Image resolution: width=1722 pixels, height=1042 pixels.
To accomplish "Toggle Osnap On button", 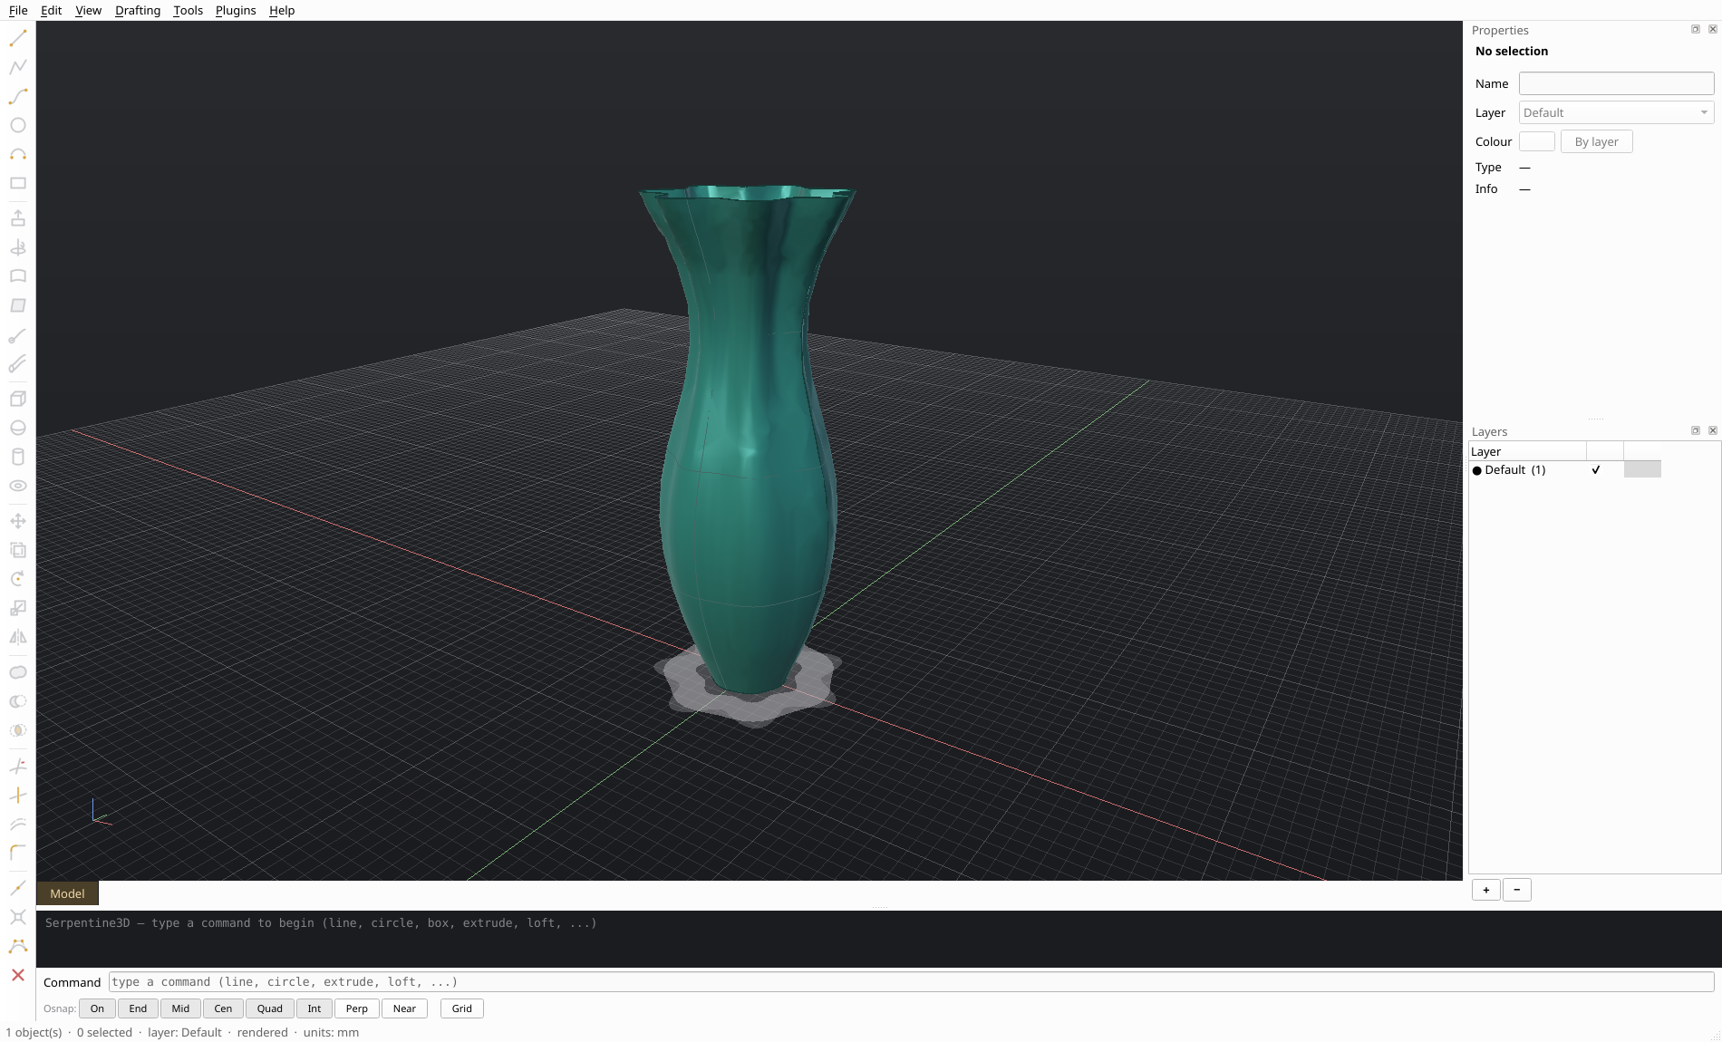I will pos(97,1008).
